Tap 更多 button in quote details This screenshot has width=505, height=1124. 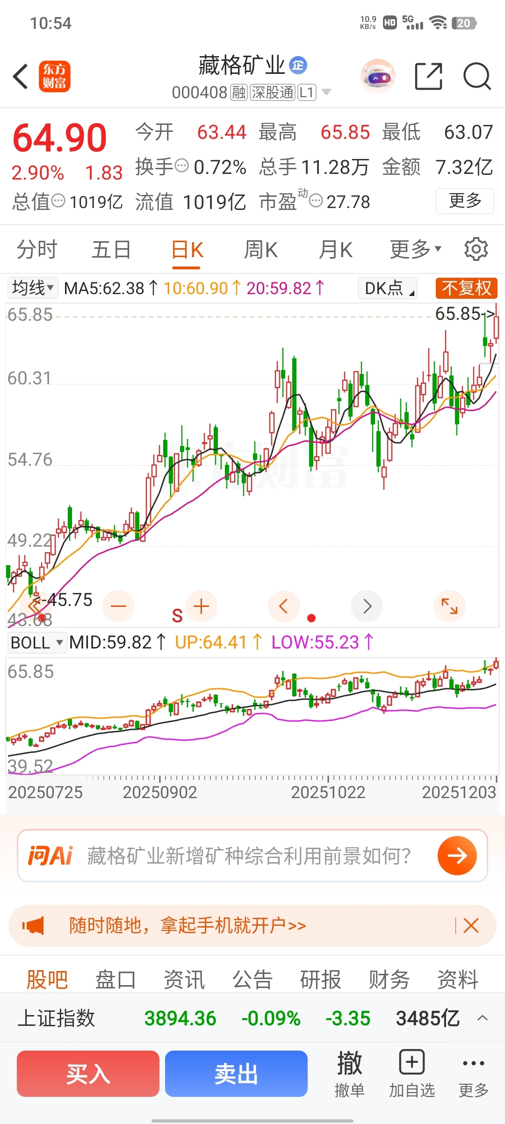(465, 201)
